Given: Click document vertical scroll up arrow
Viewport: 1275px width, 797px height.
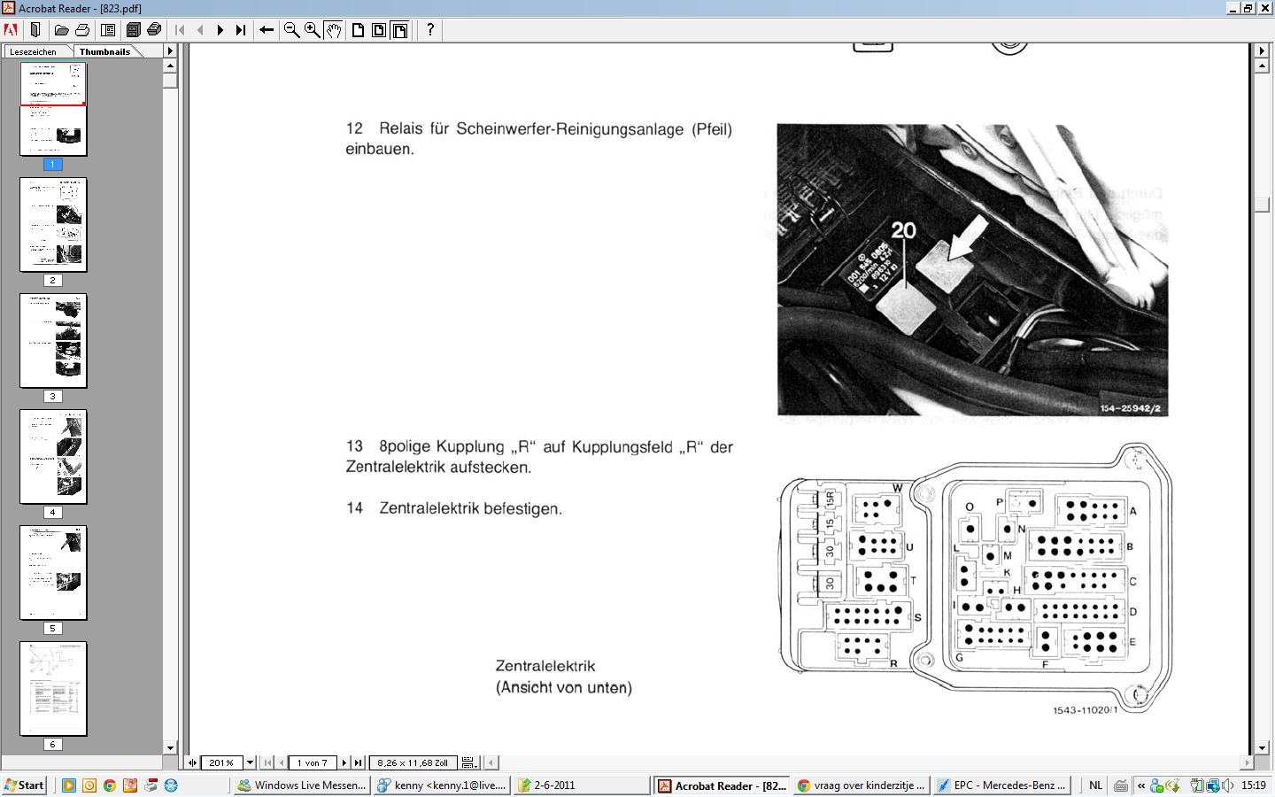Looking at the screenshot, I should point(1263,66).
